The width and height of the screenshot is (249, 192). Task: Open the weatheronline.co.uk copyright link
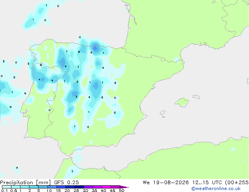216,188
